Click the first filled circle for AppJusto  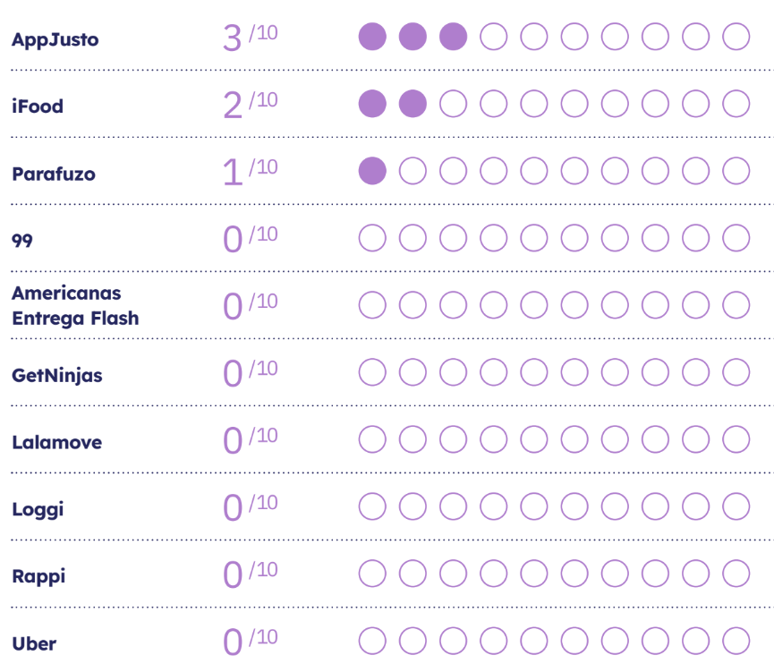[372, 37]
